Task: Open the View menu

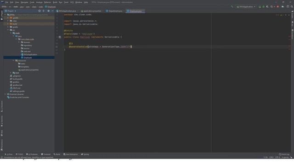Action: click(17, 2)
